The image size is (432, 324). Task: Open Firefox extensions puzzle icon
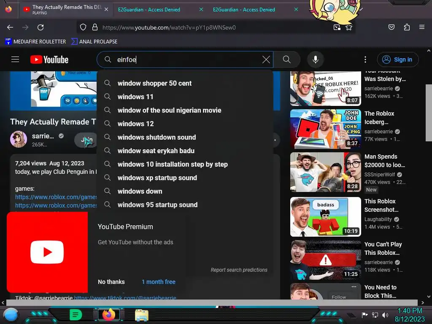pyautogui.click(x=407, y=27)
